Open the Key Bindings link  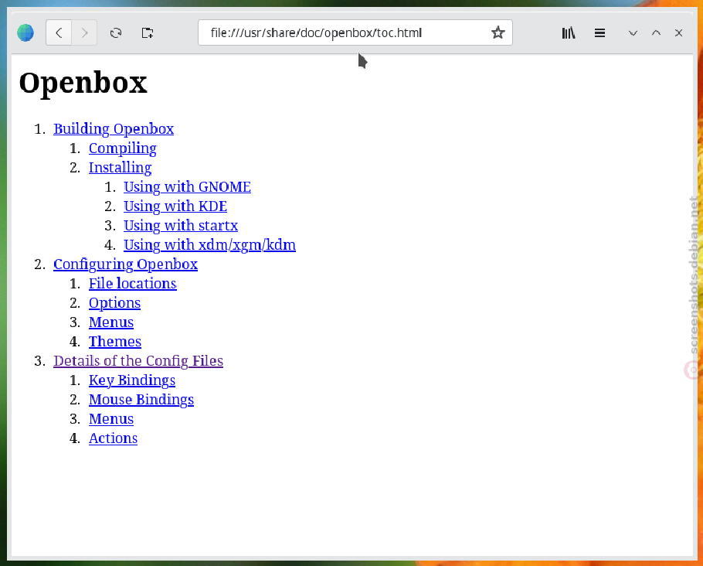[x=132, y=380]
